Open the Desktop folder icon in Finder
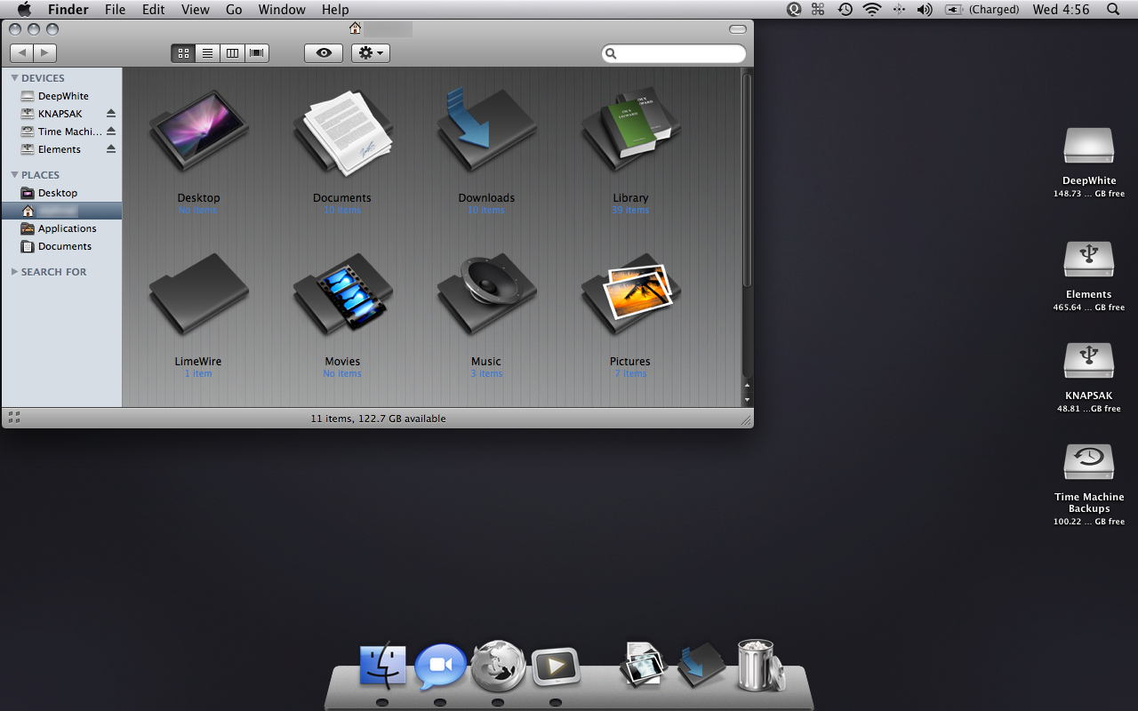The width and height of the screenshot is (1138, 711). (x=198, y=130)
